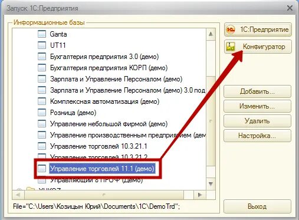The image size is (299, 220).
Task: Select Управление небольшой фирмой (демо)
Action: [109, 124]
